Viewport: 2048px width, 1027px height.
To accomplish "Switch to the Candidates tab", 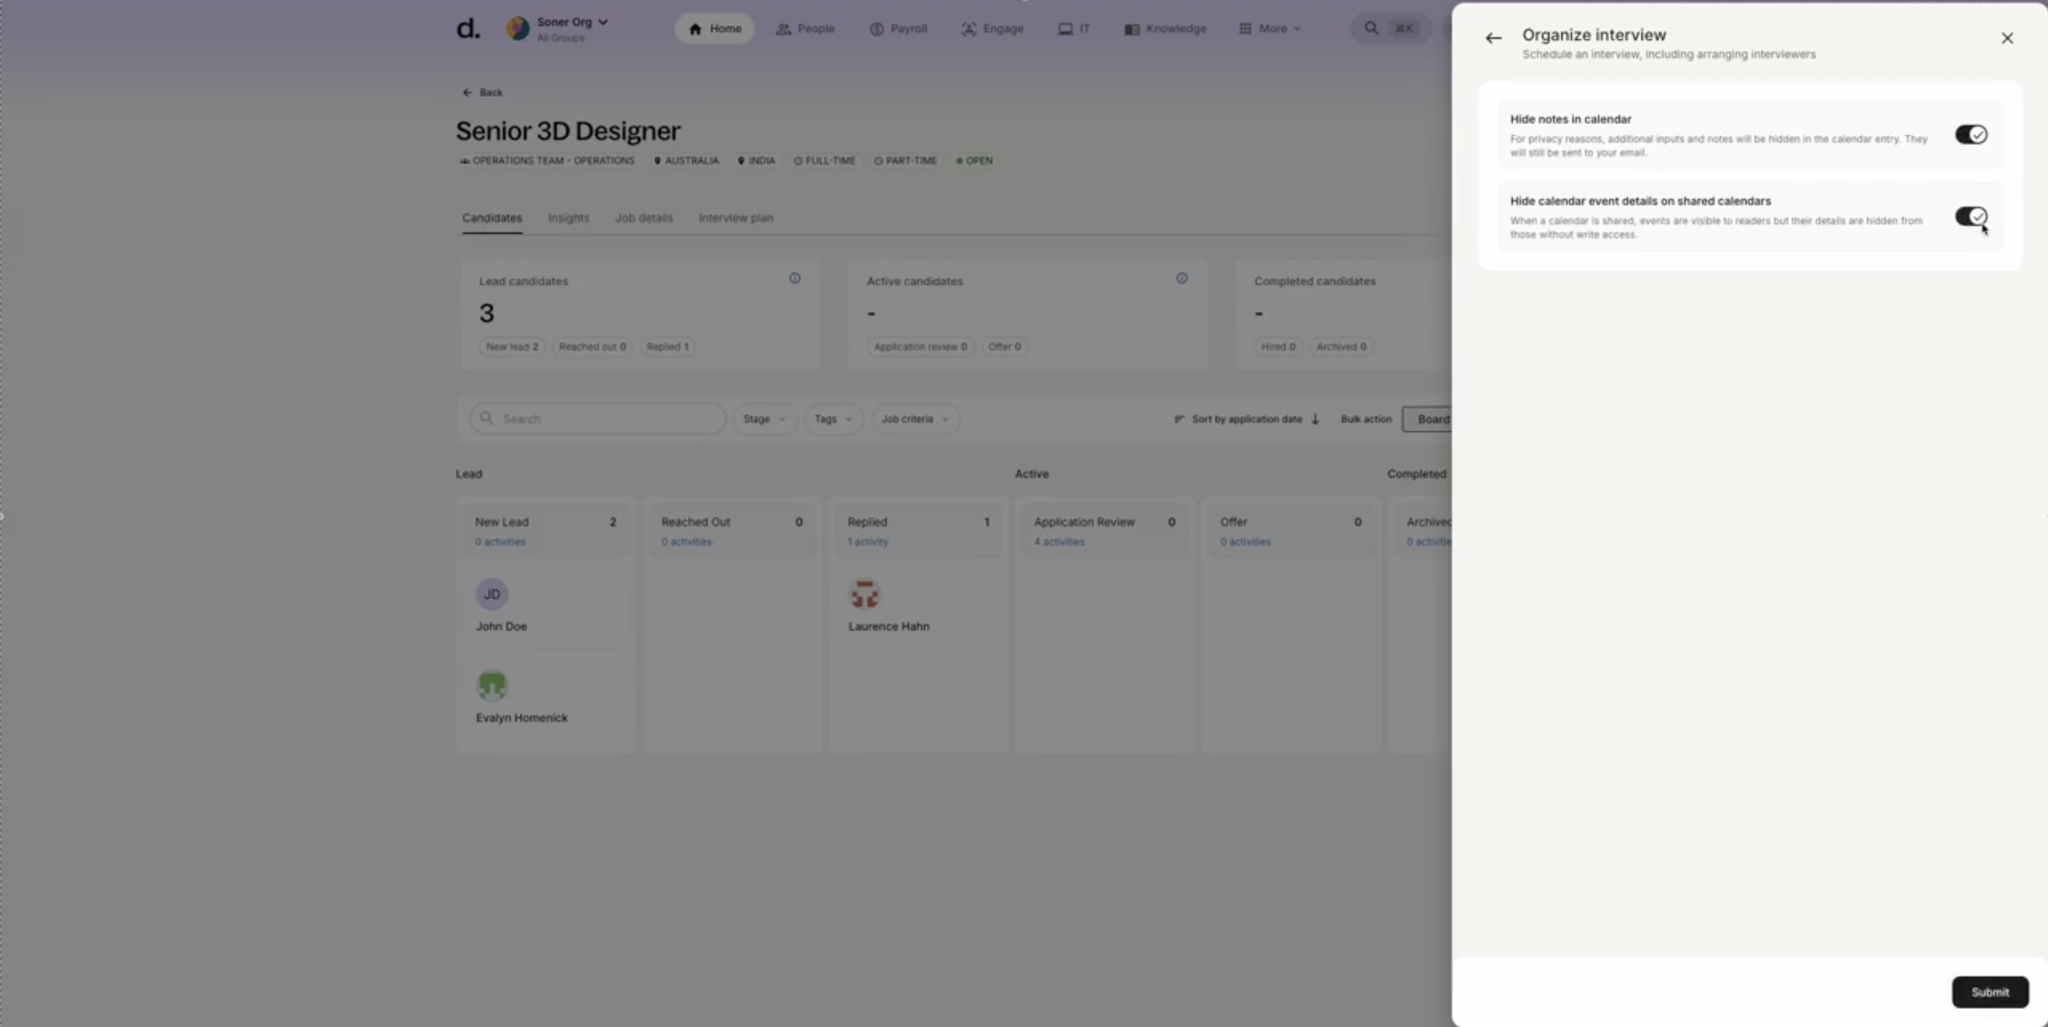I will point(492,218).
